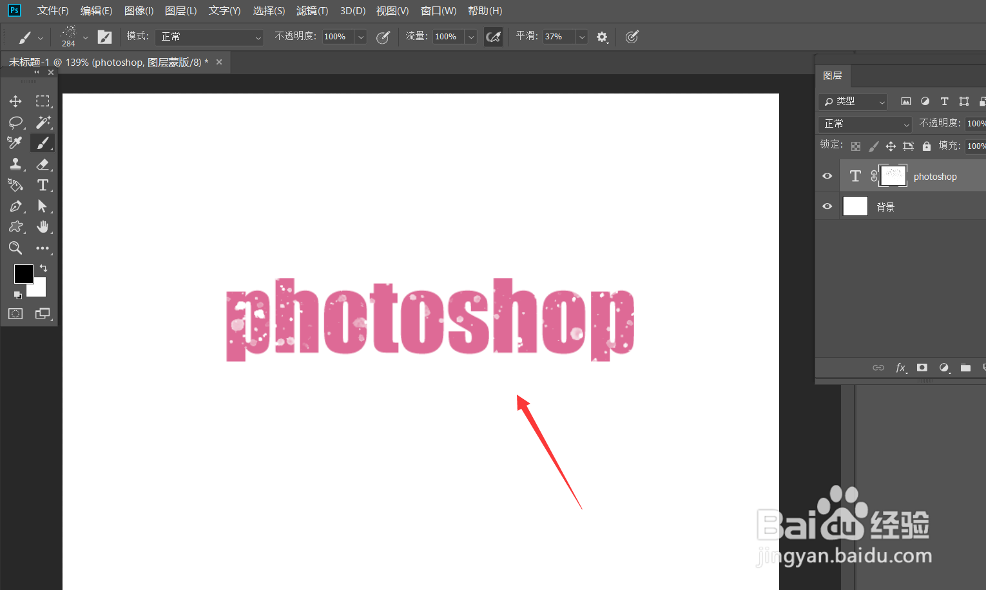The width and height of the screenshot is (986, 590).
Task: Select the Clone Stamp tool
Action: [x=15, y=164]
